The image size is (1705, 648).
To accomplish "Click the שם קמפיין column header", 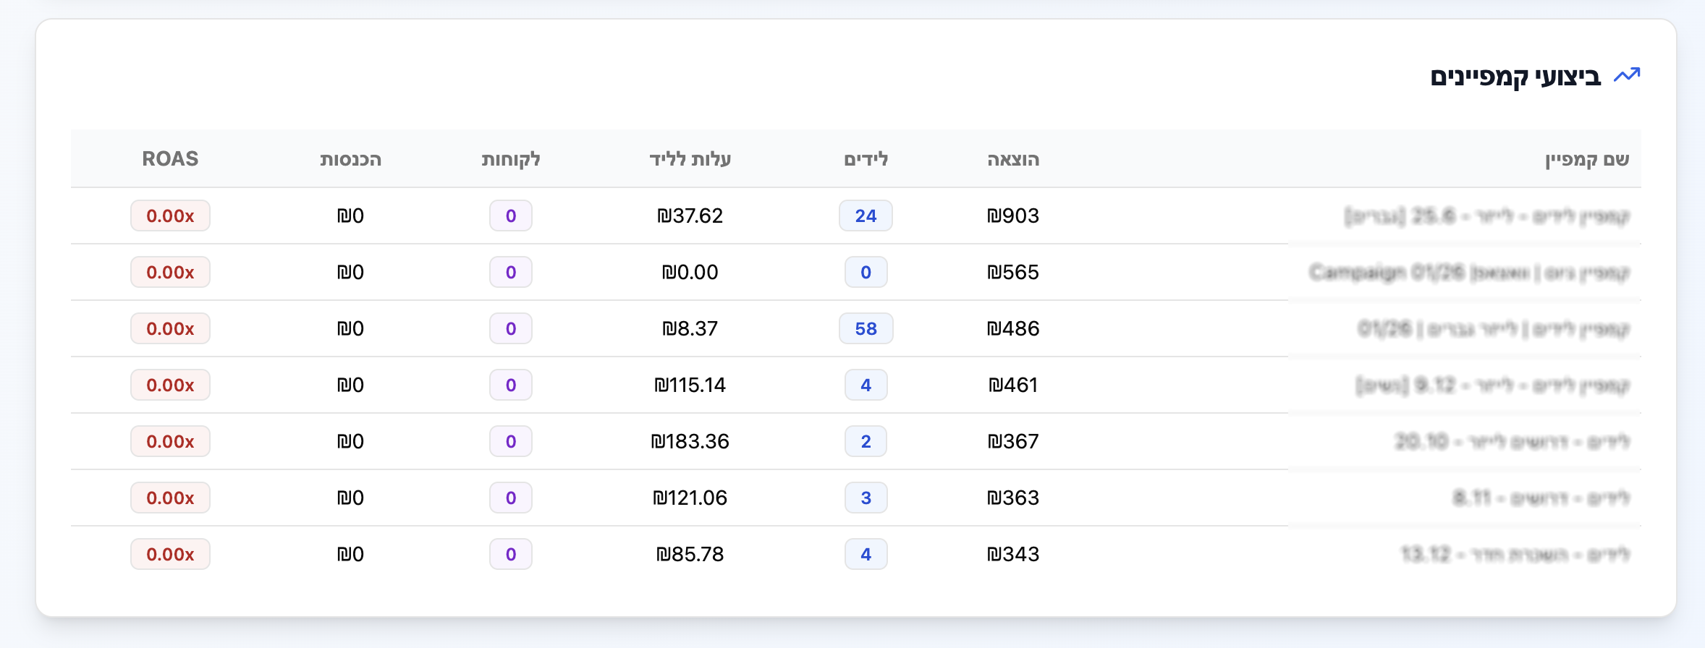I will pos(1586,159).
